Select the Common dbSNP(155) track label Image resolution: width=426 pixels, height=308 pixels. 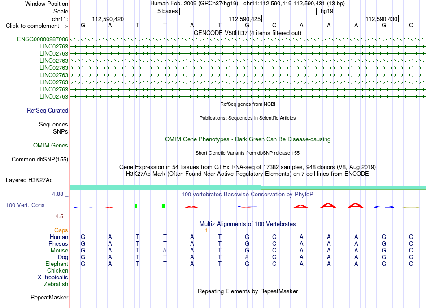pyautogui.click(x=39, y=160)
